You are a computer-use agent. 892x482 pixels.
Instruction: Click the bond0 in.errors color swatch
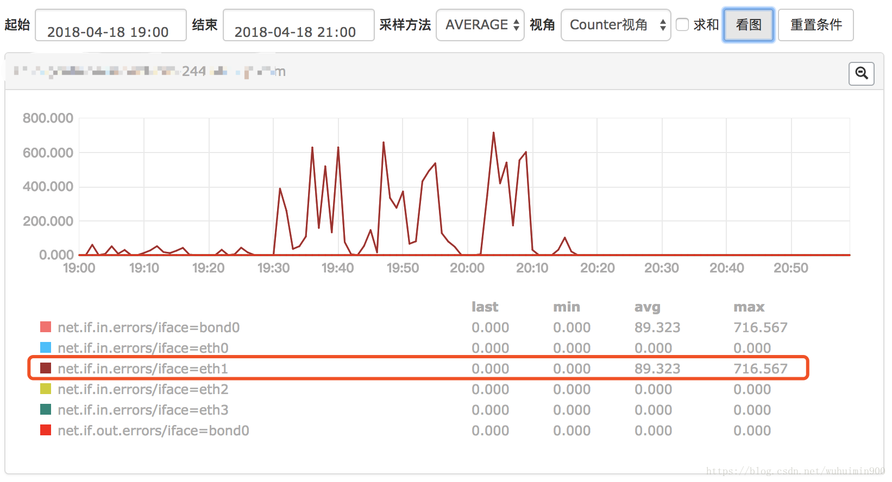coord(46,327)
